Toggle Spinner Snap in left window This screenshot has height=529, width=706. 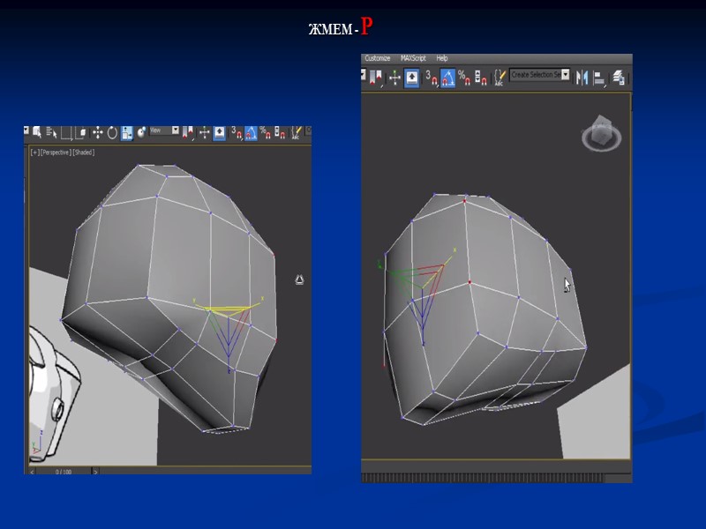point(280,133)
